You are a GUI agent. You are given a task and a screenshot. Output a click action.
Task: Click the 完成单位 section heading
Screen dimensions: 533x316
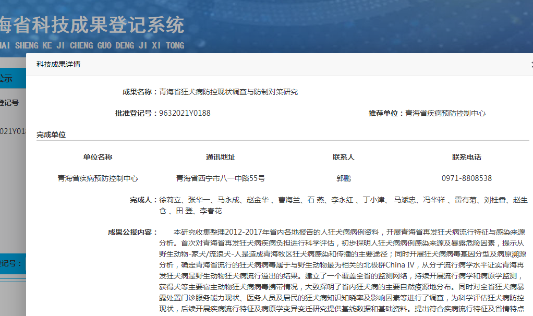pos(51,135)
